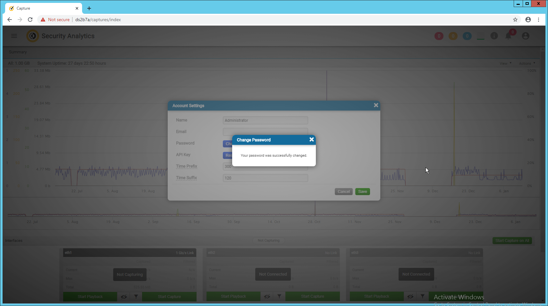This screenshot has width=548, height=306.
Task: Click the red alert counter badge
Action: tap(439, 36)
